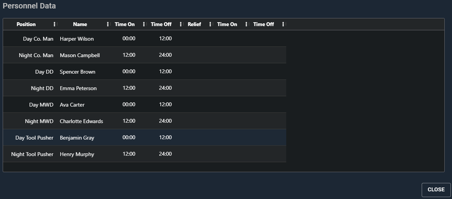Select Benjamin Gray's 00:00 Time On cell

129,137
